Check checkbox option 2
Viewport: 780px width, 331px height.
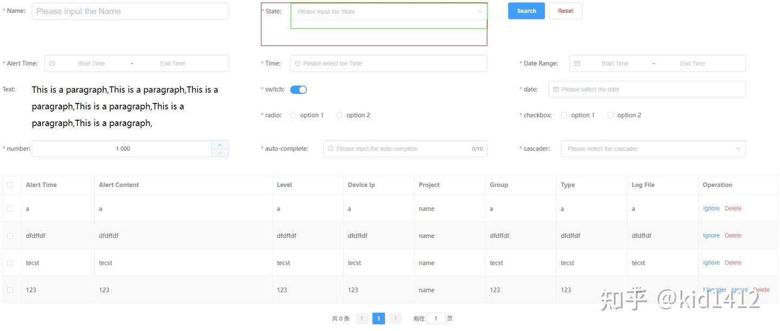point(610,115)
